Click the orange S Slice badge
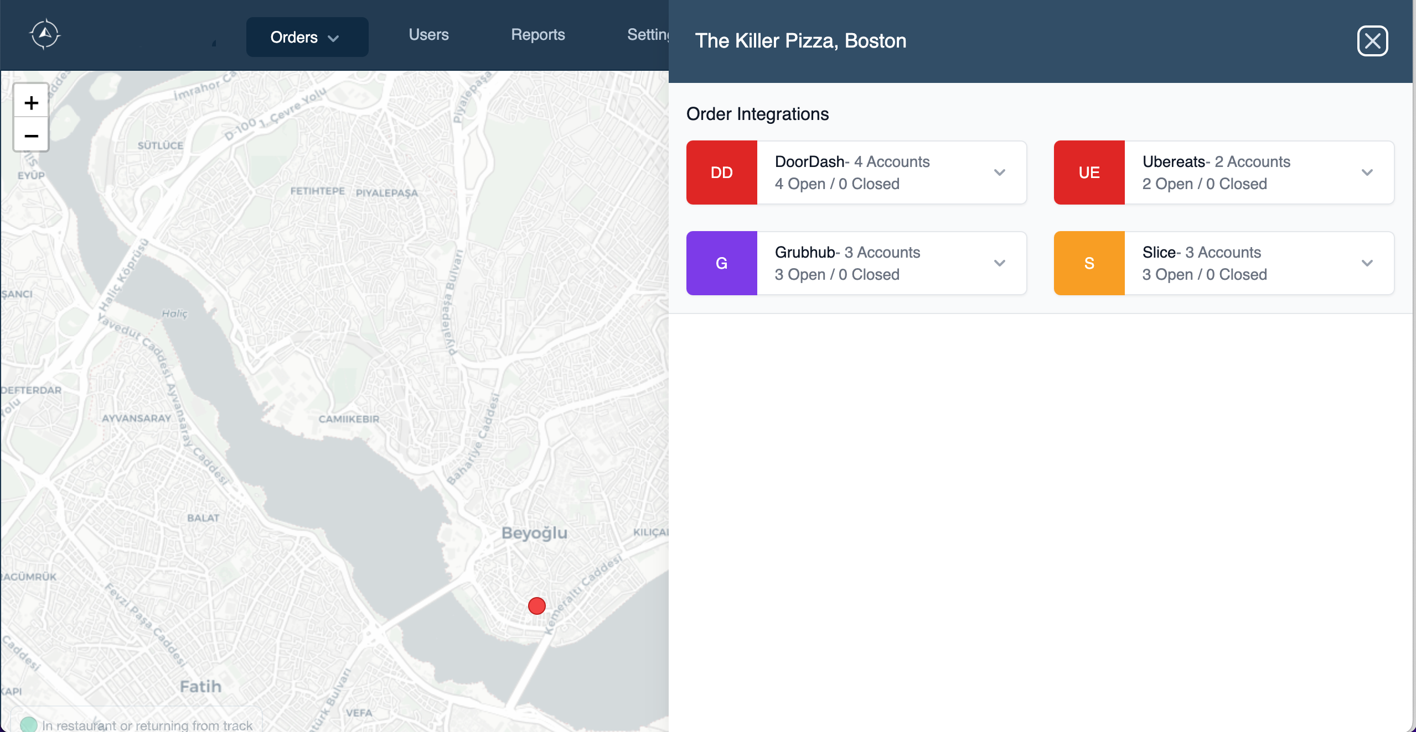This screenshot has width=1416, height=732. [1089, 263]
